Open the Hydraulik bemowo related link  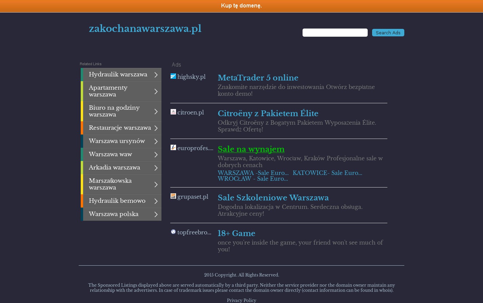[x=117, y=201]
